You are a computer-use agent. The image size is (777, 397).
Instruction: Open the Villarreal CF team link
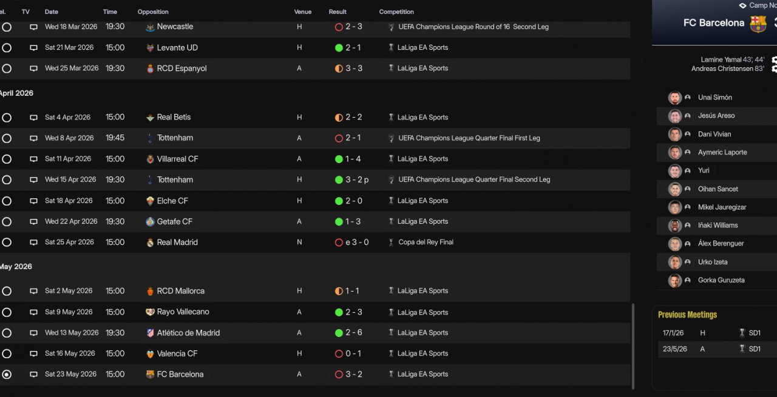[177, 159]
